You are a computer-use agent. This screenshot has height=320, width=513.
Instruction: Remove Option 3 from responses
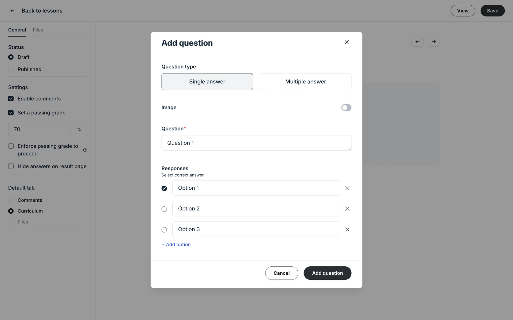click(x=347, y=229)
